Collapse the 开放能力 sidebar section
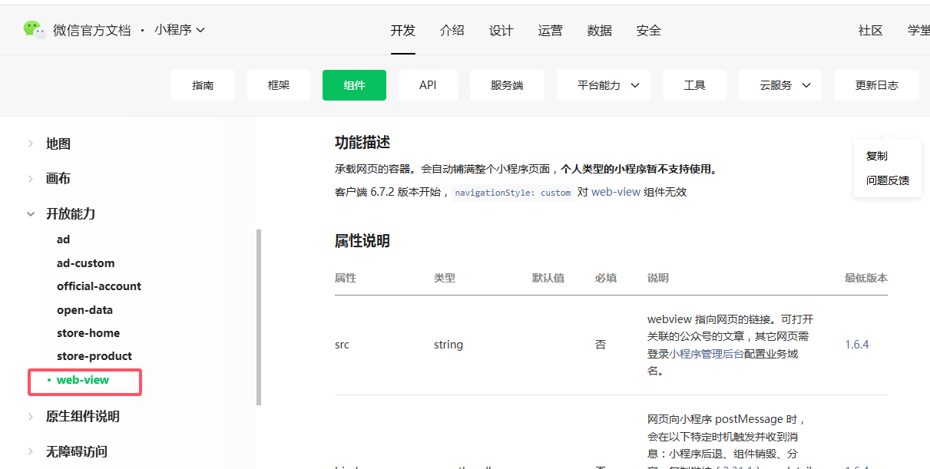The height and width of the screenshot is (469, 930). point(71,213)
